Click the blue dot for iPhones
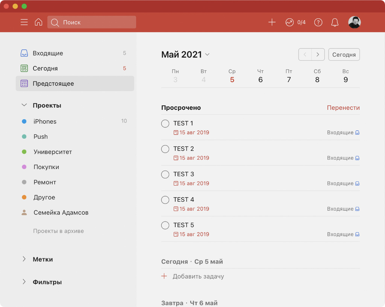This screenshot has width=385, height=307. coord(24,121)
